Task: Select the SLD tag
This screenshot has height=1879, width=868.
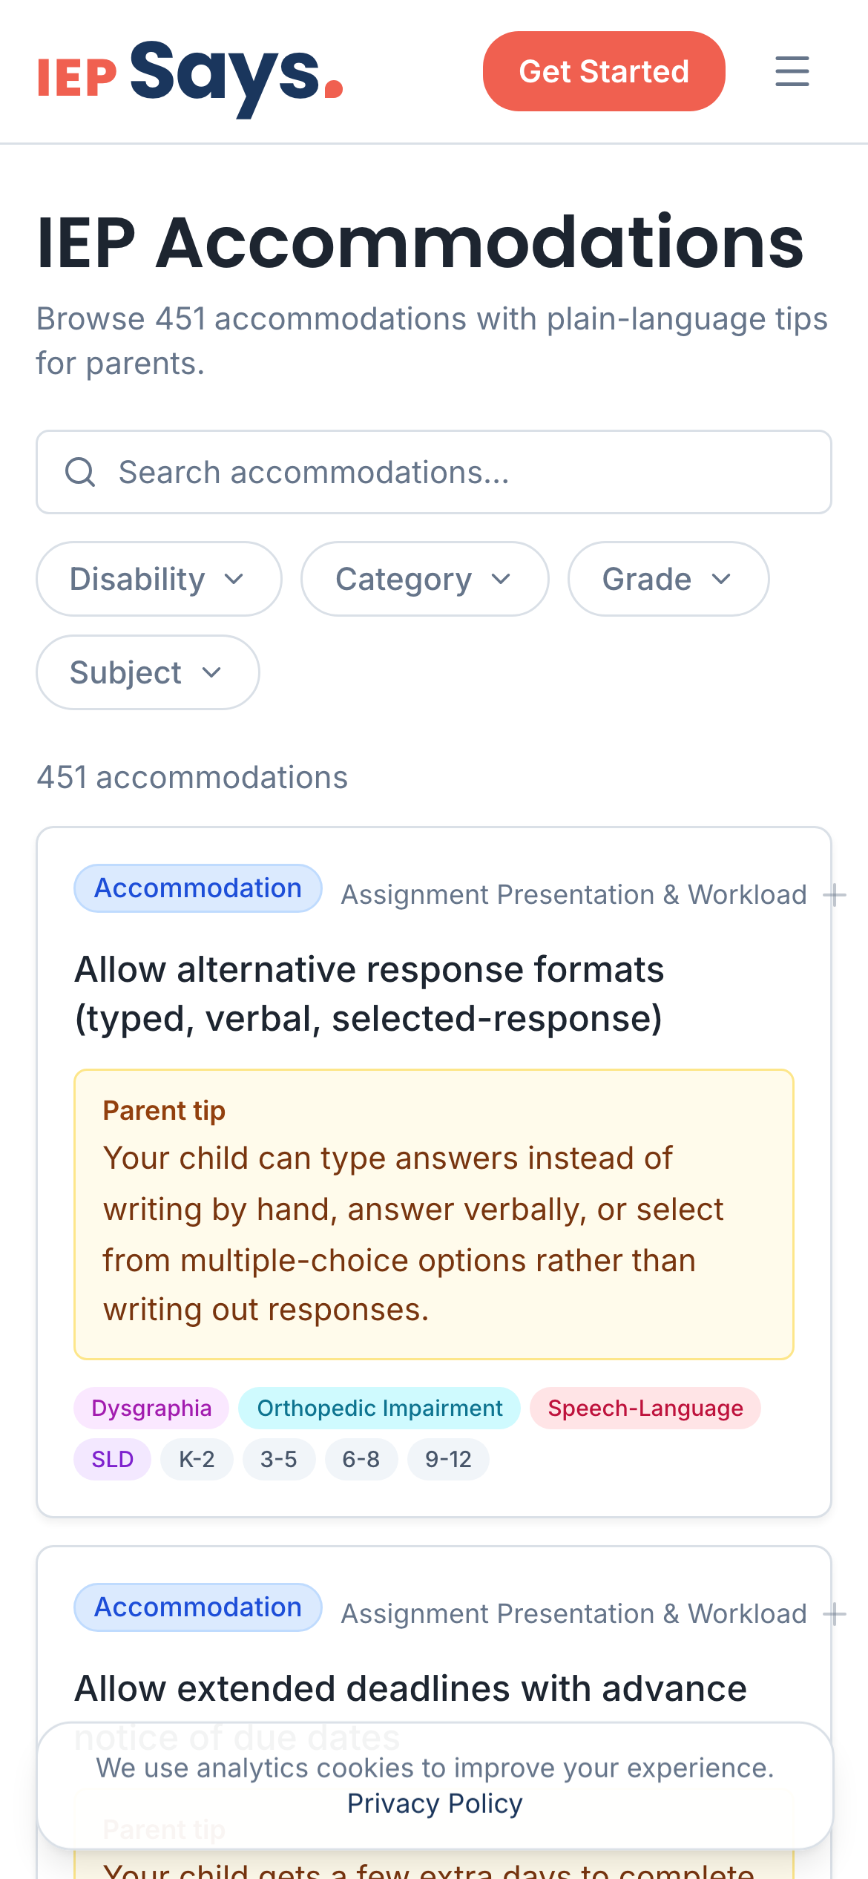Action: [x=112, y=1459]
